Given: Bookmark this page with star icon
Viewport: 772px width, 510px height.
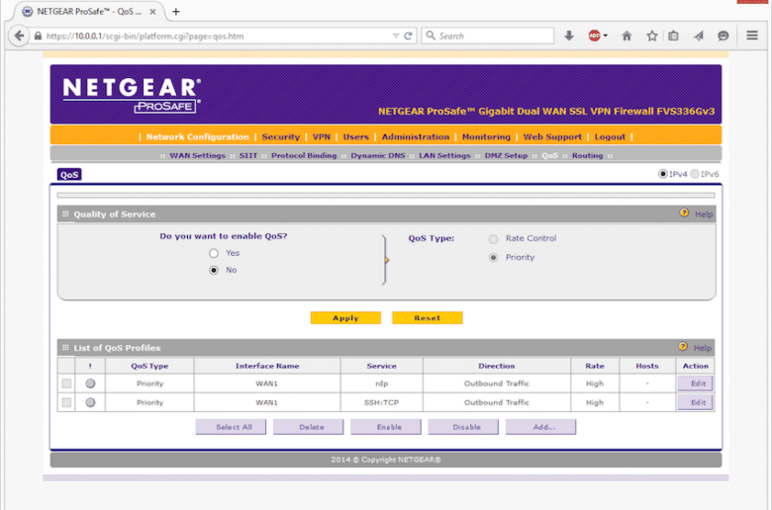Looking at the screenshot, I should [x=652, y=36].
